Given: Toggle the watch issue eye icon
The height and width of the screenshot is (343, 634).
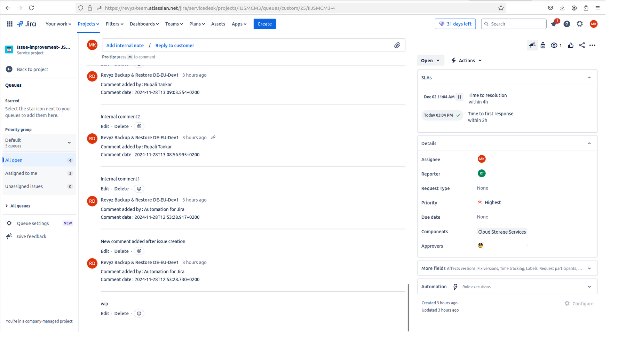Looking at the screenshot, I should [x=554, y=45].
